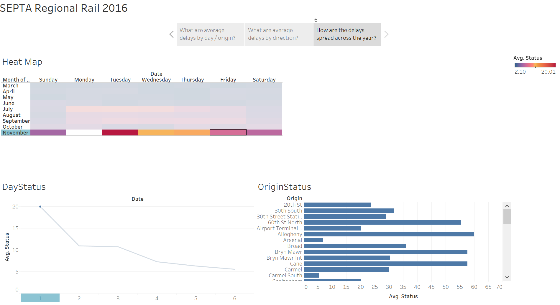Click the revert story point icon

[316, 20]
